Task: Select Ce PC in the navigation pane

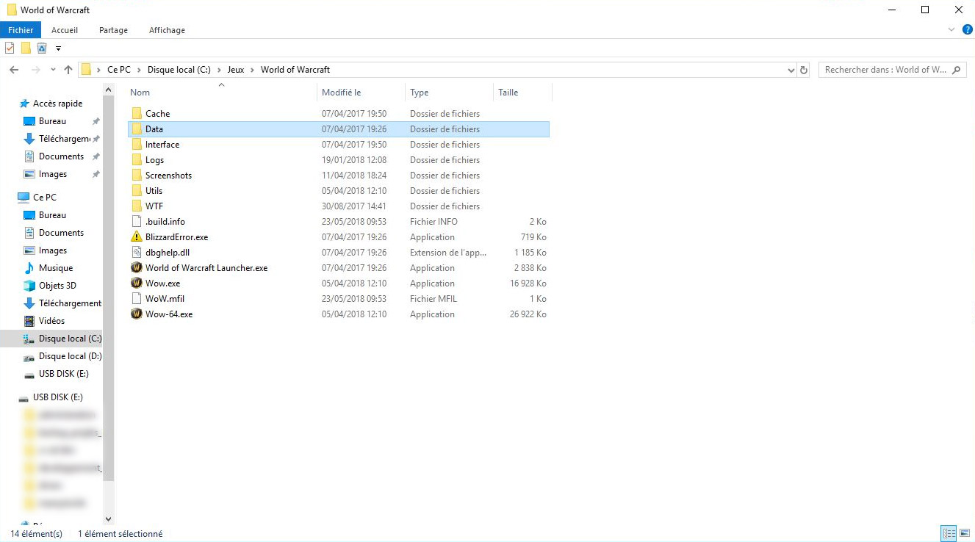Action: (x=44, y=198)
